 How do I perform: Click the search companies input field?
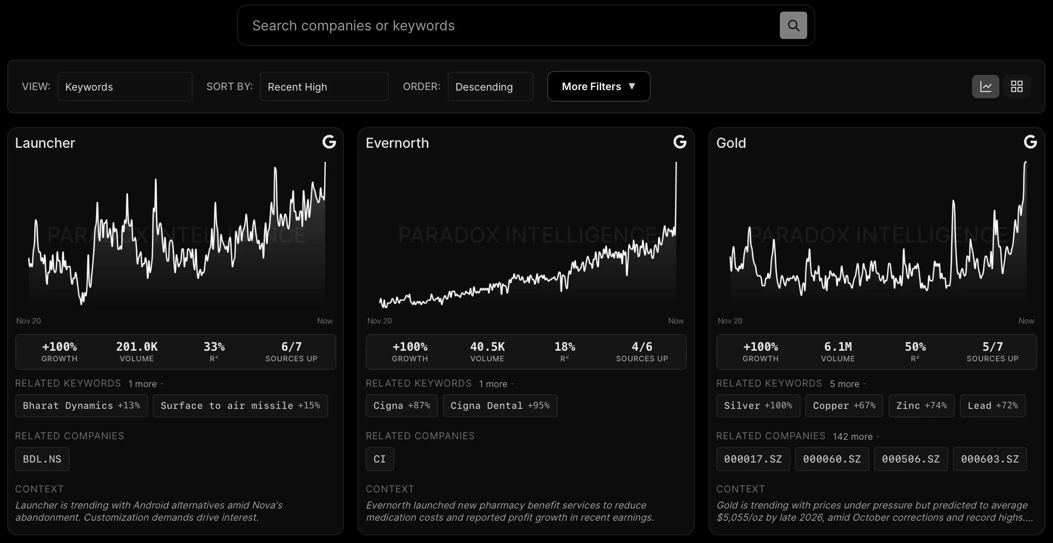(506, 25)
